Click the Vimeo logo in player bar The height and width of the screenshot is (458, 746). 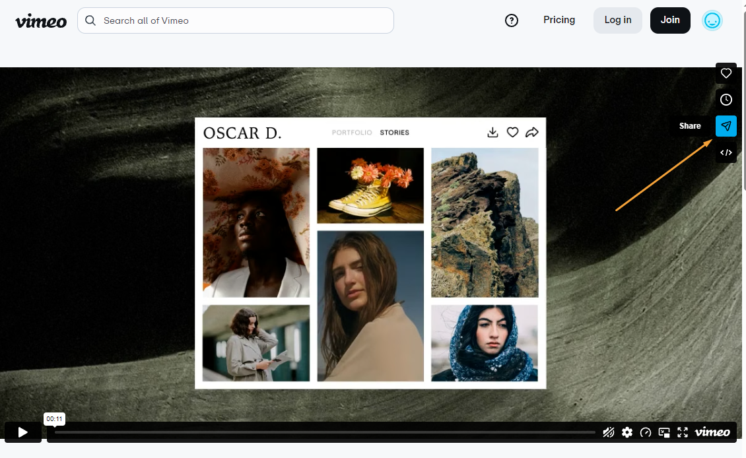712,432
